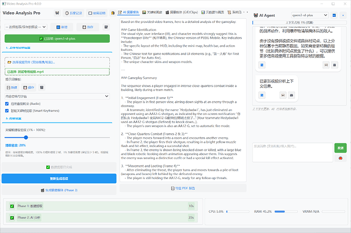Click the RAM 45.2% usage bar
Screen dimensions: 351x233
tap(286, 212)
